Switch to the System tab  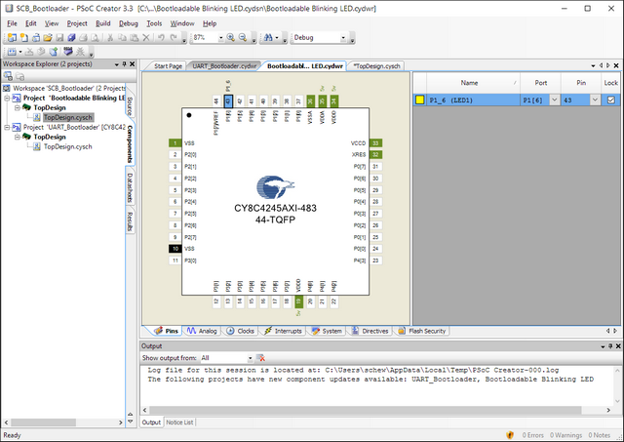click(328, 331)
